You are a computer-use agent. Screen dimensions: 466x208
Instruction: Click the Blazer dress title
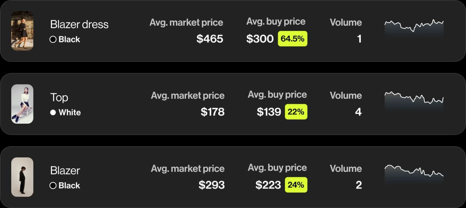pyautogui.click(x=79, y=24)
